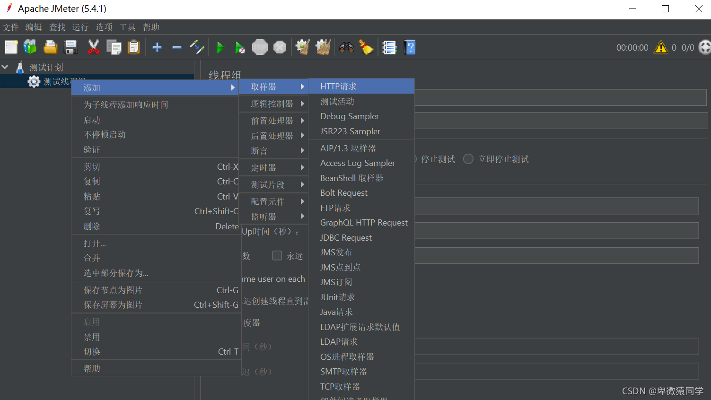Click the Open file folder icon
The image size is (711, 400).
click(51, 47)
